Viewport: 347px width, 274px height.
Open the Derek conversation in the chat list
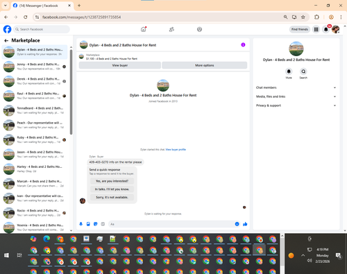coord(35,81)
